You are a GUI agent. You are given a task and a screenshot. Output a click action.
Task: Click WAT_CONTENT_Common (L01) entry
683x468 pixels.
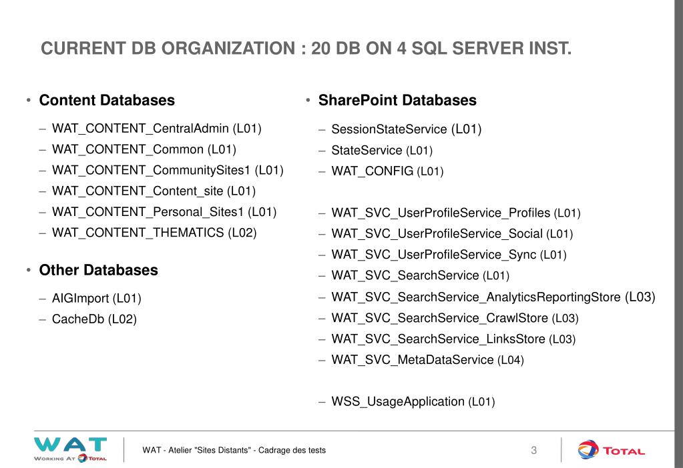point(144,149)
